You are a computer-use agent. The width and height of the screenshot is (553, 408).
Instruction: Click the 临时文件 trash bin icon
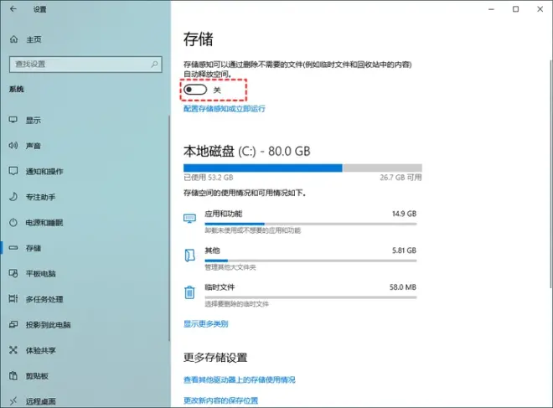point(189,292)
